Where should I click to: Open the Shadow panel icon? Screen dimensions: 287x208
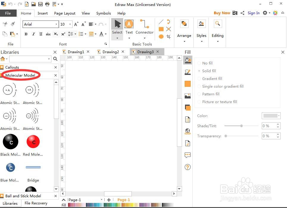pyautogui.click(x=188, y=108)
